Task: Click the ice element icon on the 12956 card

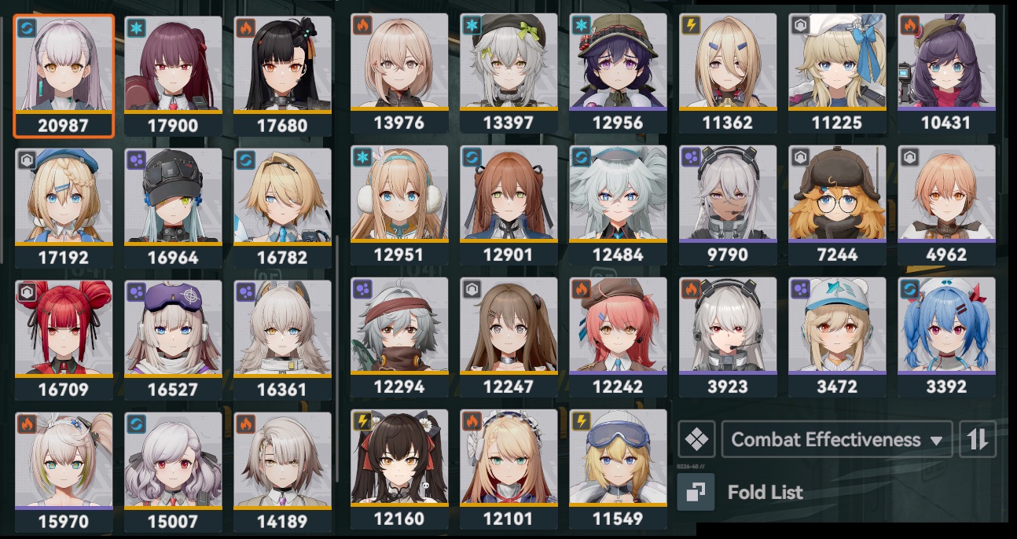Action: (x=580, y=24)
